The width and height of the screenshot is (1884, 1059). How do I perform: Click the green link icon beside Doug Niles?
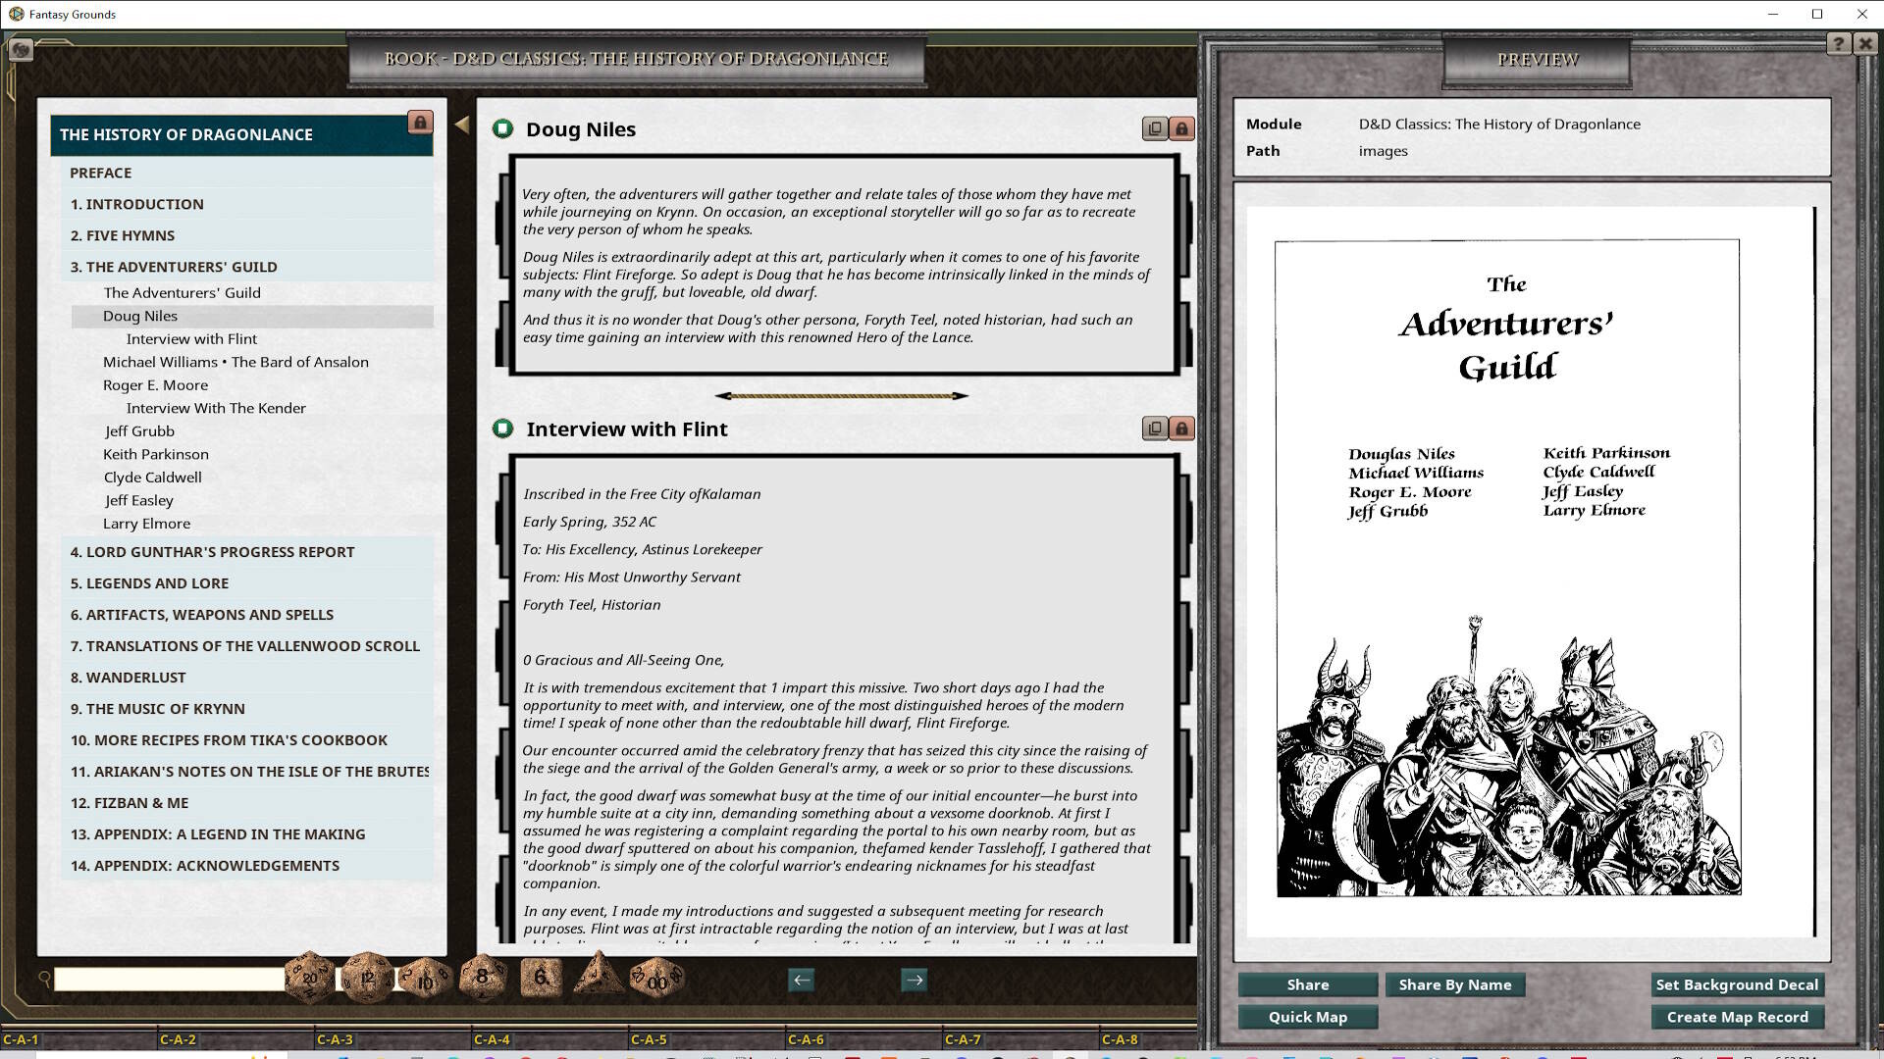click(x=502, y=128)
